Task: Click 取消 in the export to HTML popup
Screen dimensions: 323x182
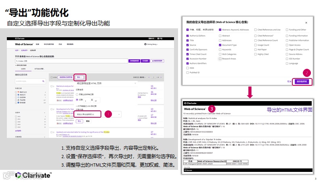Action: point(88,121)
